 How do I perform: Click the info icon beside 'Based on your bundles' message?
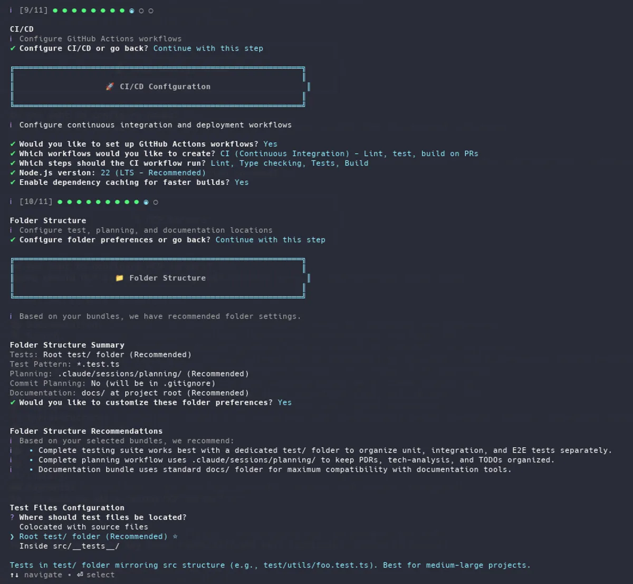[x=11, y=316]
